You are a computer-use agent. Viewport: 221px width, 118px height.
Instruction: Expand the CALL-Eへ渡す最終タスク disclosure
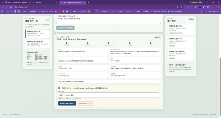tap(109, 81)
